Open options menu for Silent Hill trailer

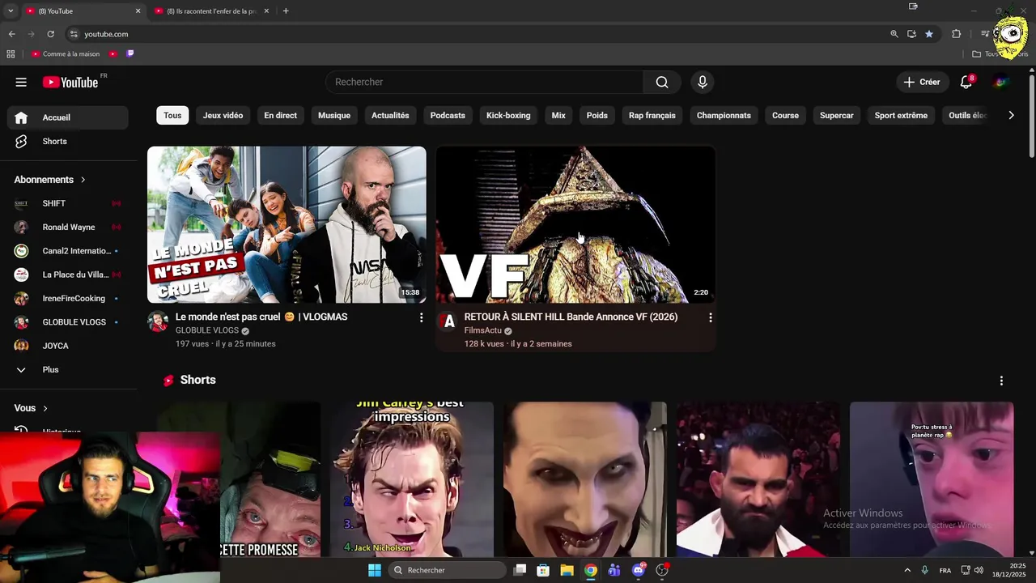pyautogui.click(x=710, y=317)
